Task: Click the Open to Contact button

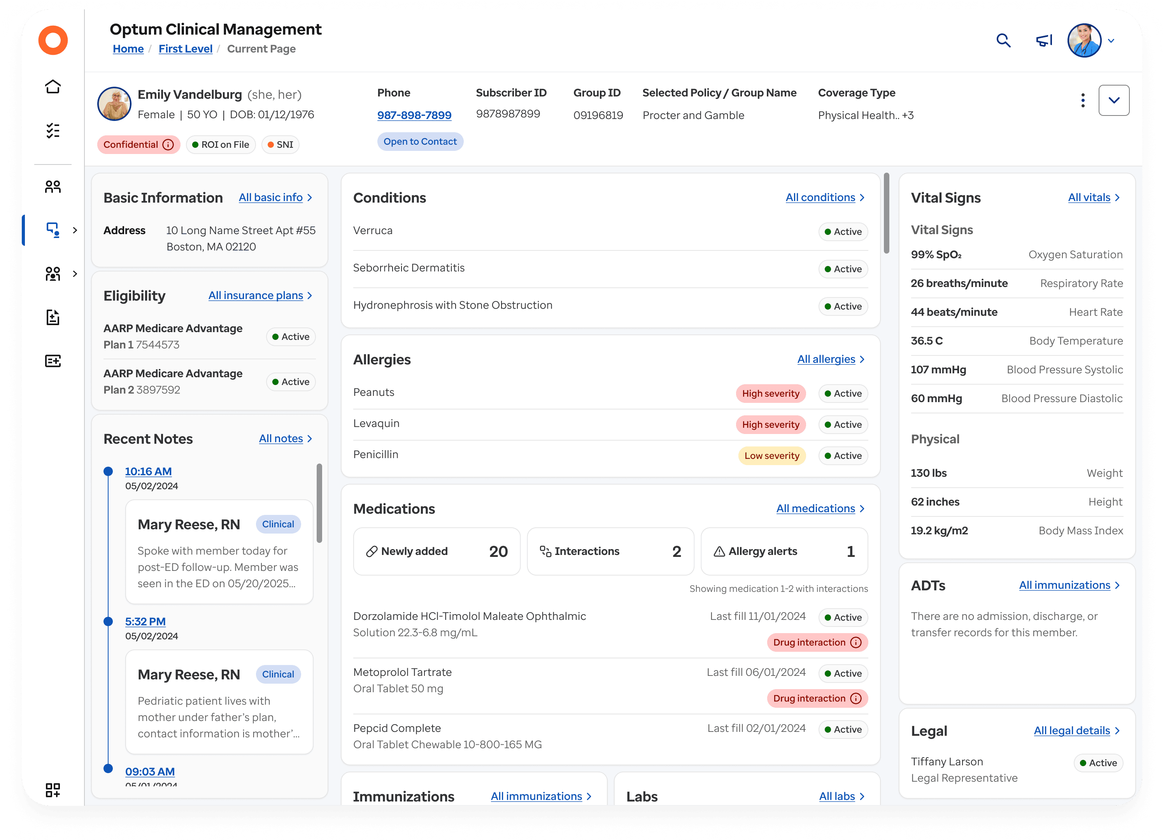Action: coord(420,142)
